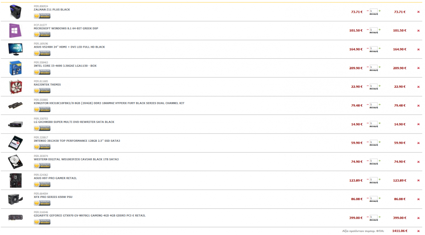Screen dimensions: 425x235
Task: Open ASUS H97-PRO GAMER RETAIL title
Action: 55,178
